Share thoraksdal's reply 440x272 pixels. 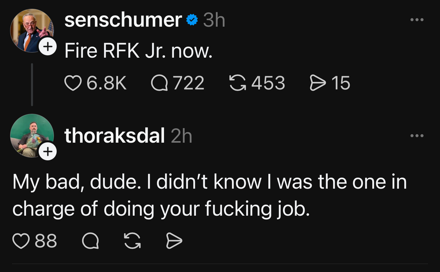point(174,240)
